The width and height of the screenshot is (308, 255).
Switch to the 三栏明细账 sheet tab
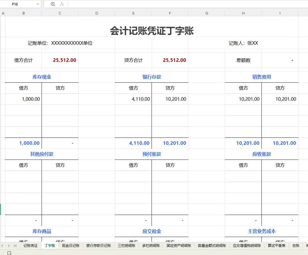pos(127,246)
